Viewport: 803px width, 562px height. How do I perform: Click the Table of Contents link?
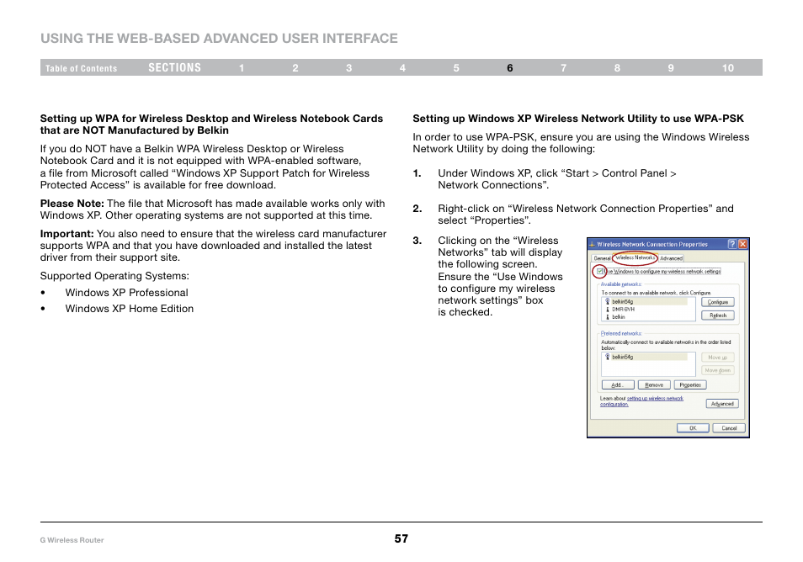pos(81,68)
